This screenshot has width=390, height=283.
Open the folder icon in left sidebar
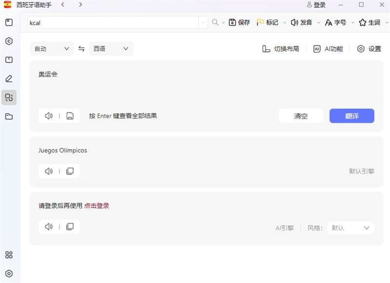9,116
